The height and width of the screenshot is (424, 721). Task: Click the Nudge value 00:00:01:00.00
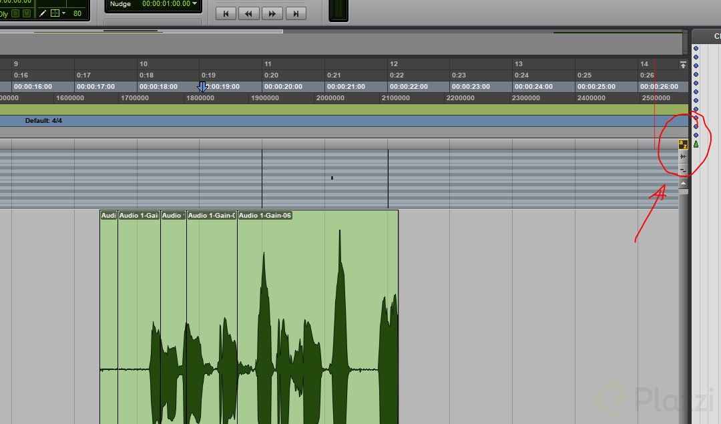coord(166,4)
